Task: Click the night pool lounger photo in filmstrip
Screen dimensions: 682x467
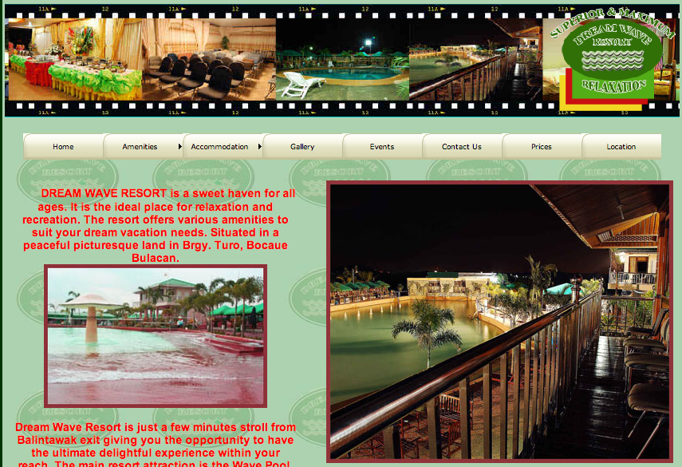Action: point(342,59)
